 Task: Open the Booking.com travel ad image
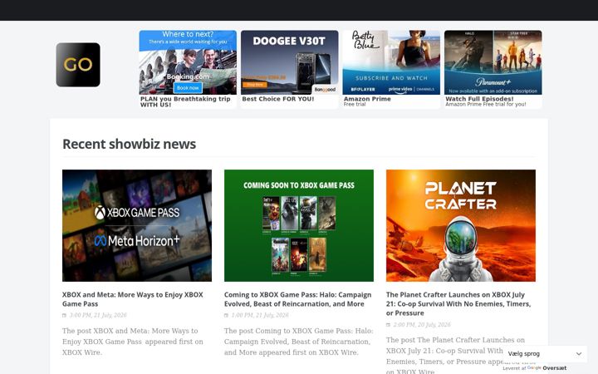click(188, 62)
